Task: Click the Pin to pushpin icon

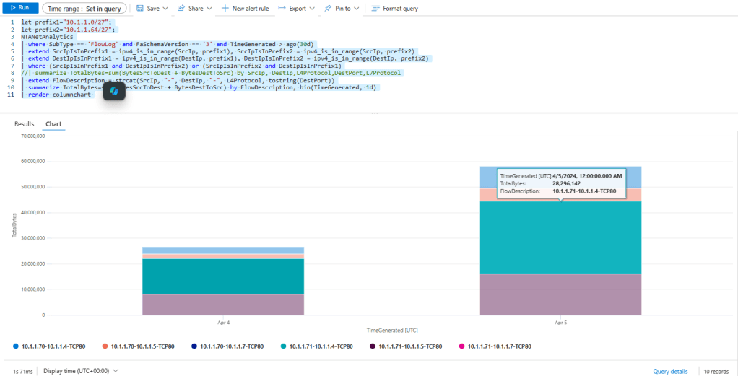Action: [x=328, y=8]
